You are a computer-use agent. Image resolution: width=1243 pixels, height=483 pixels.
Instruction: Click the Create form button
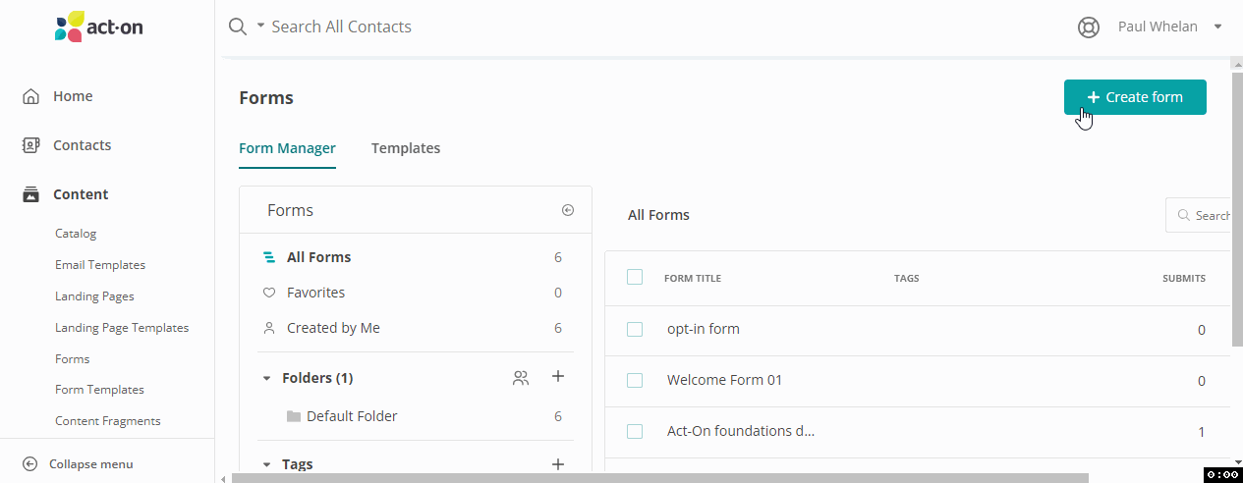[x=1134, y=97]
